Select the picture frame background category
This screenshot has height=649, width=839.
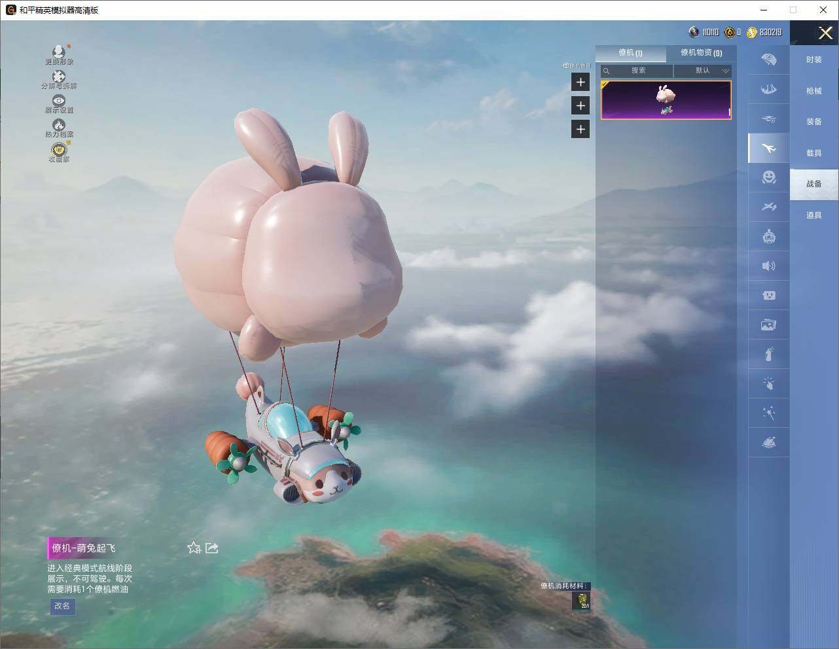(769, 324)
